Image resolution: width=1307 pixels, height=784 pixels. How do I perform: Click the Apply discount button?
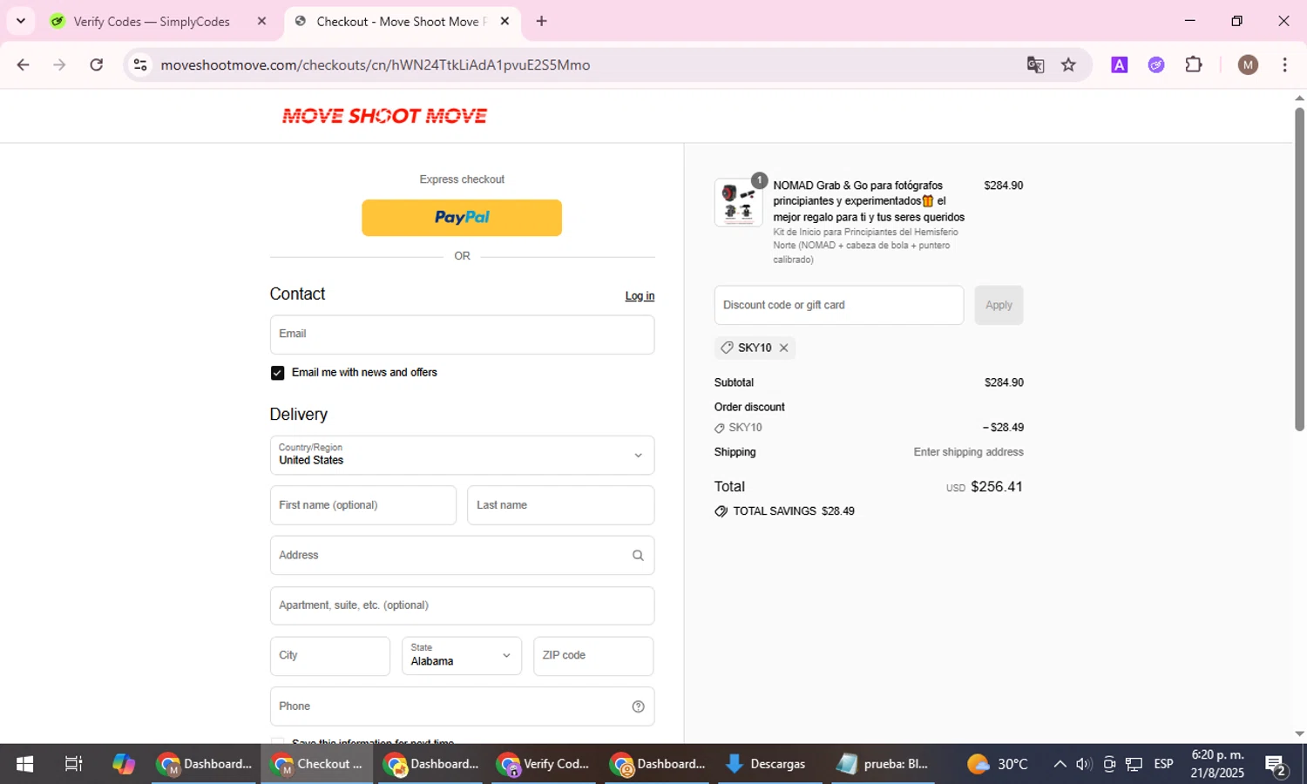(999, 305)
